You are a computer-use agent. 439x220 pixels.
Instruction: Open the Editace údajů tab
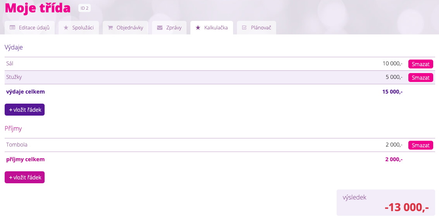point(29,28)
